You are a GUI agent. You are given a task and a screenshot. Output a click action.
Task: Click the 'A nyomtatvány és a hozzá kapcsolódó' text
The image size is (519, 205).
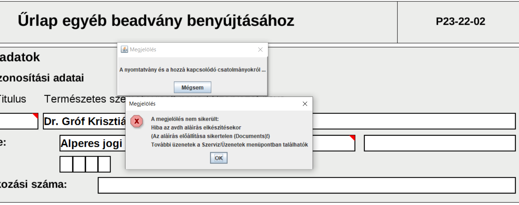(192, 70)
